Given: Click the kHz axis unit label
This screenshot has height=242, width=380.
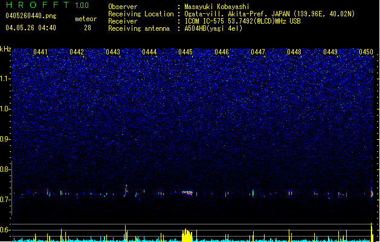Looking at the screenshot, I should tap(5, 49).
